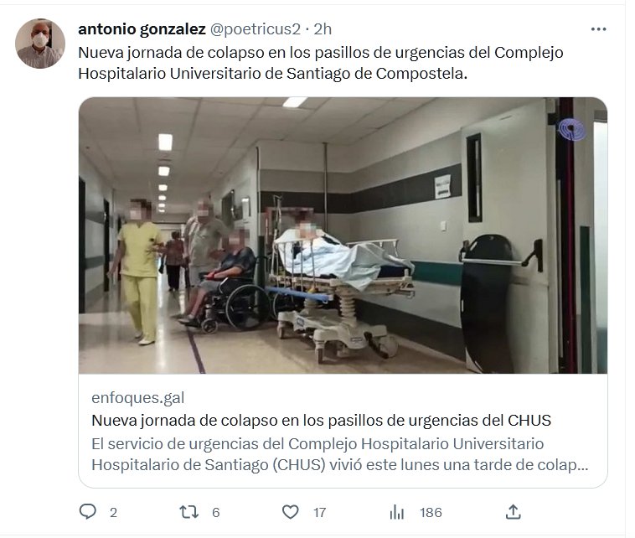This screenshot has width=635, height=538.
Task: Open antonio gonzalez profile avatar
Action: pos(40,44)
